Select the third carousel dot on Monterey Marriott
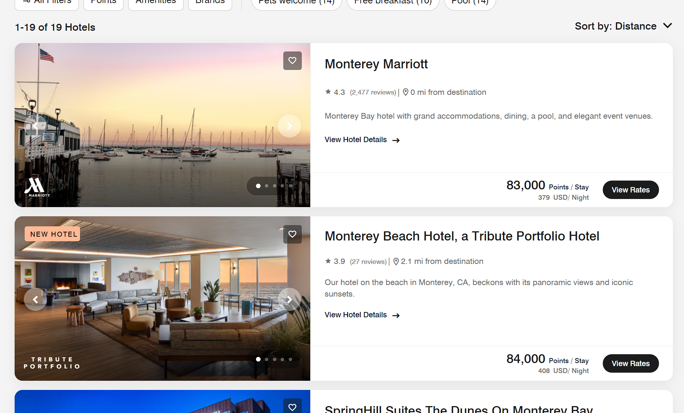The image size is (684, 413). click(x=274, y=186)
